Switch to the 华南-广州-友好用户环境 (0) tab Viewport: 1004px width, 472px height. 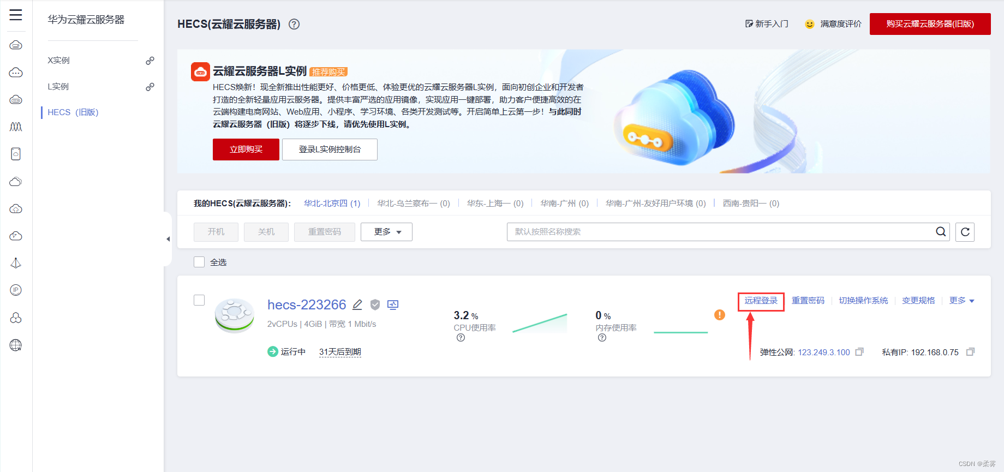[x=656, y=204]
